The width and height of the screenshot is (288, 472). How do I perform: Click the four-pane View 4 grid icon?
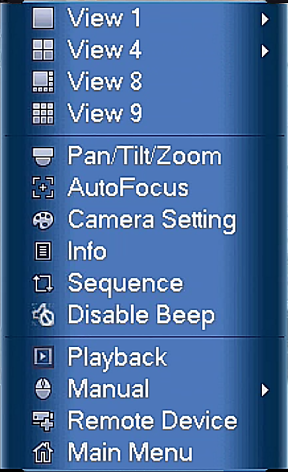pyautogui.click(x=43, y=50)
